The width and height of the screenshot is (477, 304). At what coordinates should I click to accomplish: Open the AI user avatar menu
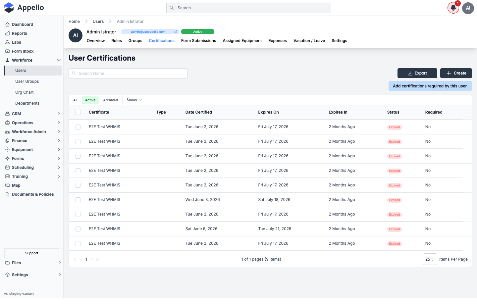(x=468, y=8)
